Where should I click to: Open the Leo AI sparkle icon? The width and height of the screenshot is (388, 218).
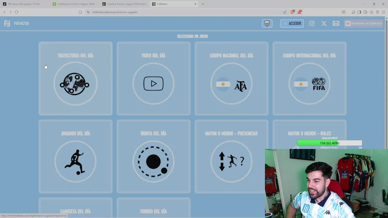(371, 12)
